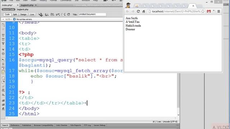Click the W3C Validation icon
230x129 pixels.
point(57,14)
